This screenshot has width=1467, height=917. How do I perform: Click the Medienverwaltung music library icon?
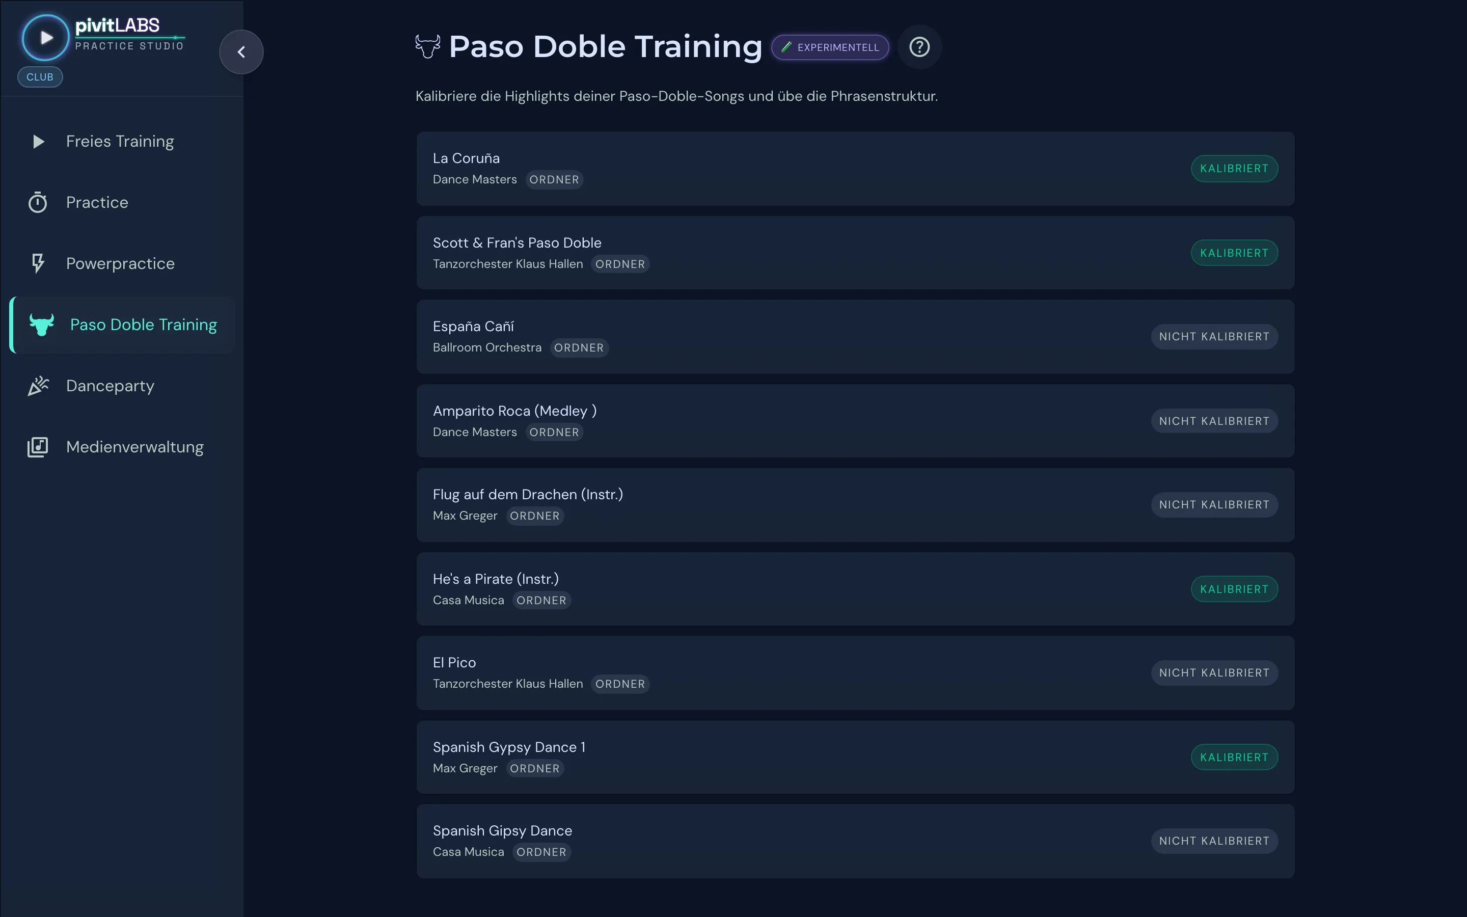pos(38,447)
